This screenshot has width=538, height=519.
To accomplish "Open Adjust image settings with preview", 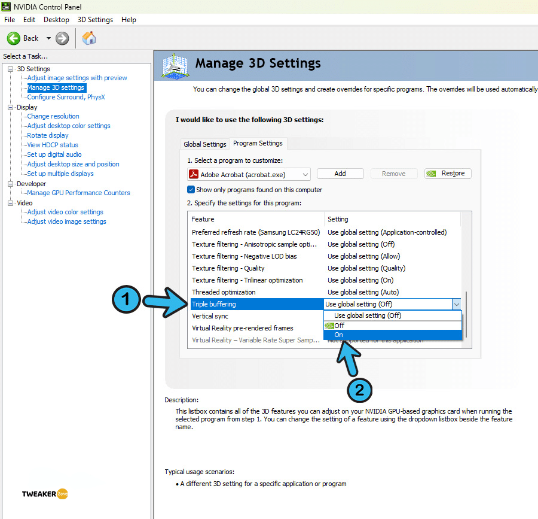I will [77, 78].
